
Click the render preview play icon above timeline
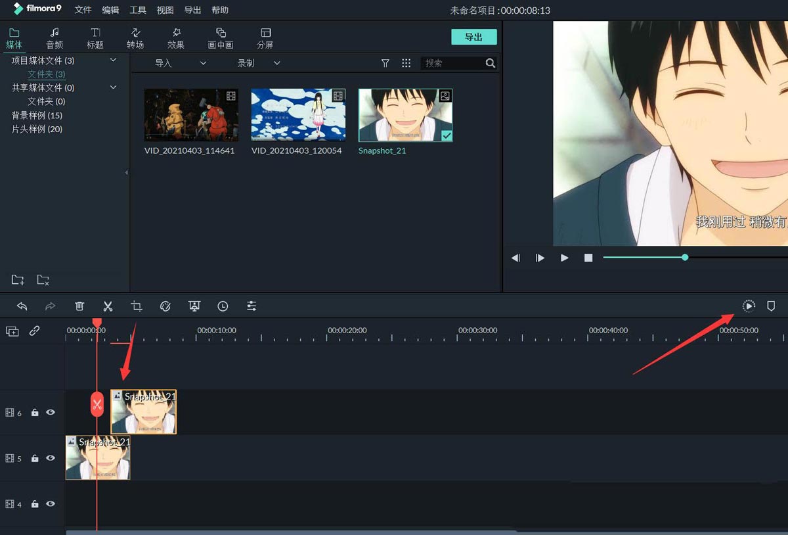point(749,306)
